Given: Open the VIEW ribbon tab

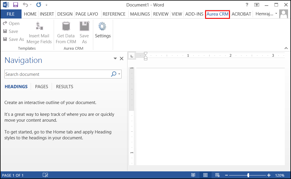Looking at the screenshot, I should click(x=177, y=14).
